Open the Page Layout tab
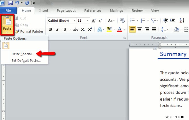189x120 pixels. click(66, 11)
